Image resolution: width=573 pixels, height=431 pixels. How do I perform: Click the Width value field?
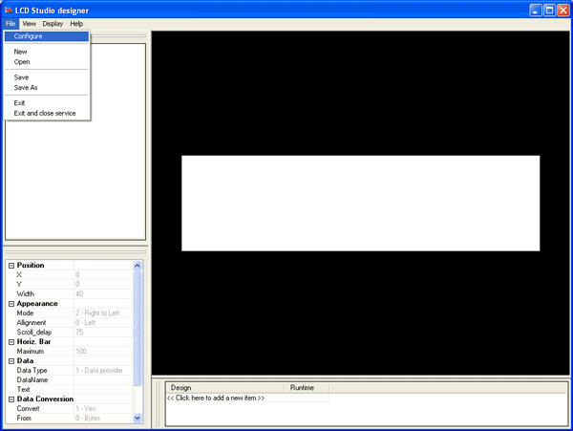[103, 294]
